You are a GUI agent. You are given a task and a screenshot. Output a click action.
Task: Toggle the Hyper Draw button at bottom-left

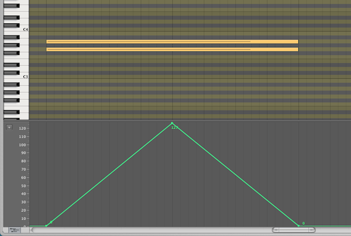(14, 231)
